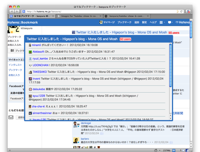
Task: Click the B! ブックマーク sidebar button
Action: (x=16, y=51)
